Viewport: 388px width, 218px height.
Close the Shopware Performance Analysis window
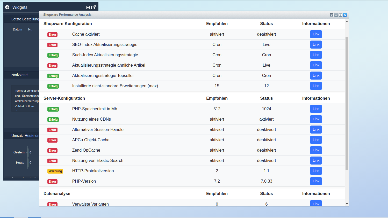coord(345,15)
